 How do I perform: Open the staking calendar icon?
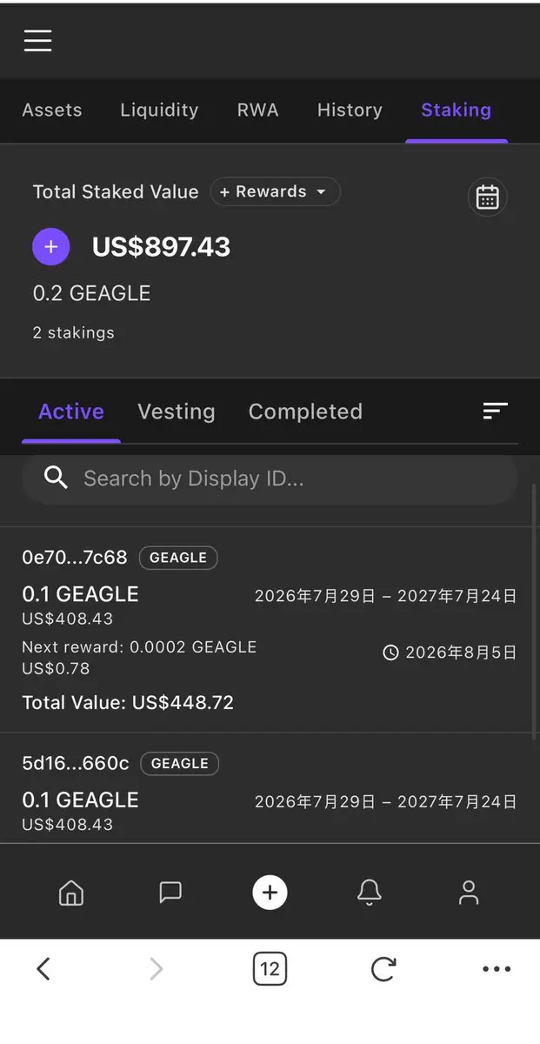pyautogui.click(x=488, y=197)
